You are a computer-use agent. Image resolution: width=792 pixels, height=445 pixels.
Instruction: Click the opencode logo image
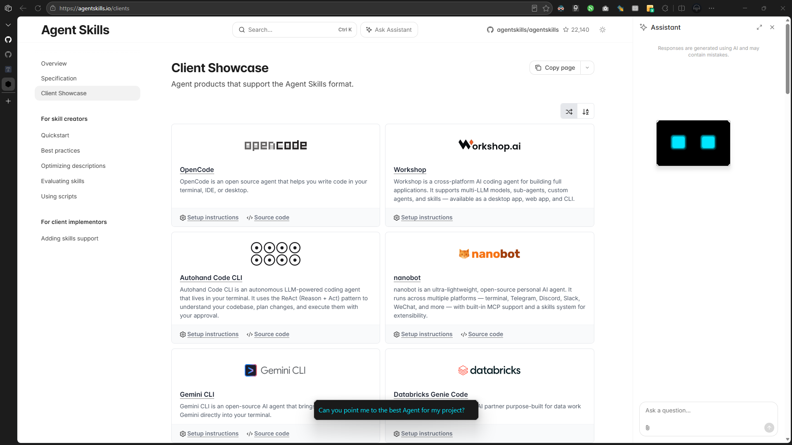276,145
